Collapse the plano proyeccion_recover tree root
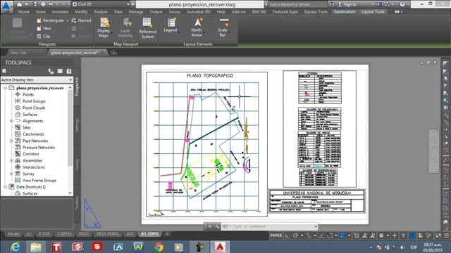This screenshot has width=451, height=253. click(5, 88)
